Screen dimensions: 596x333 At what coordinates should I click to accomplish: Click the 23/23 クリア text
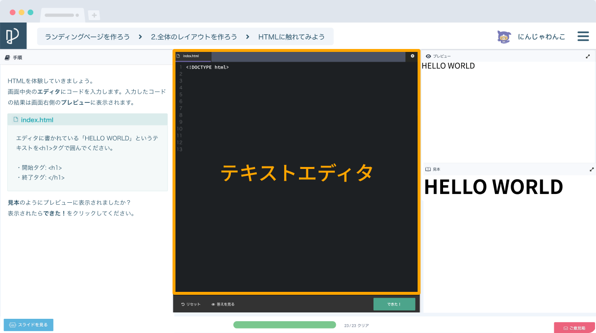(356, 325)
